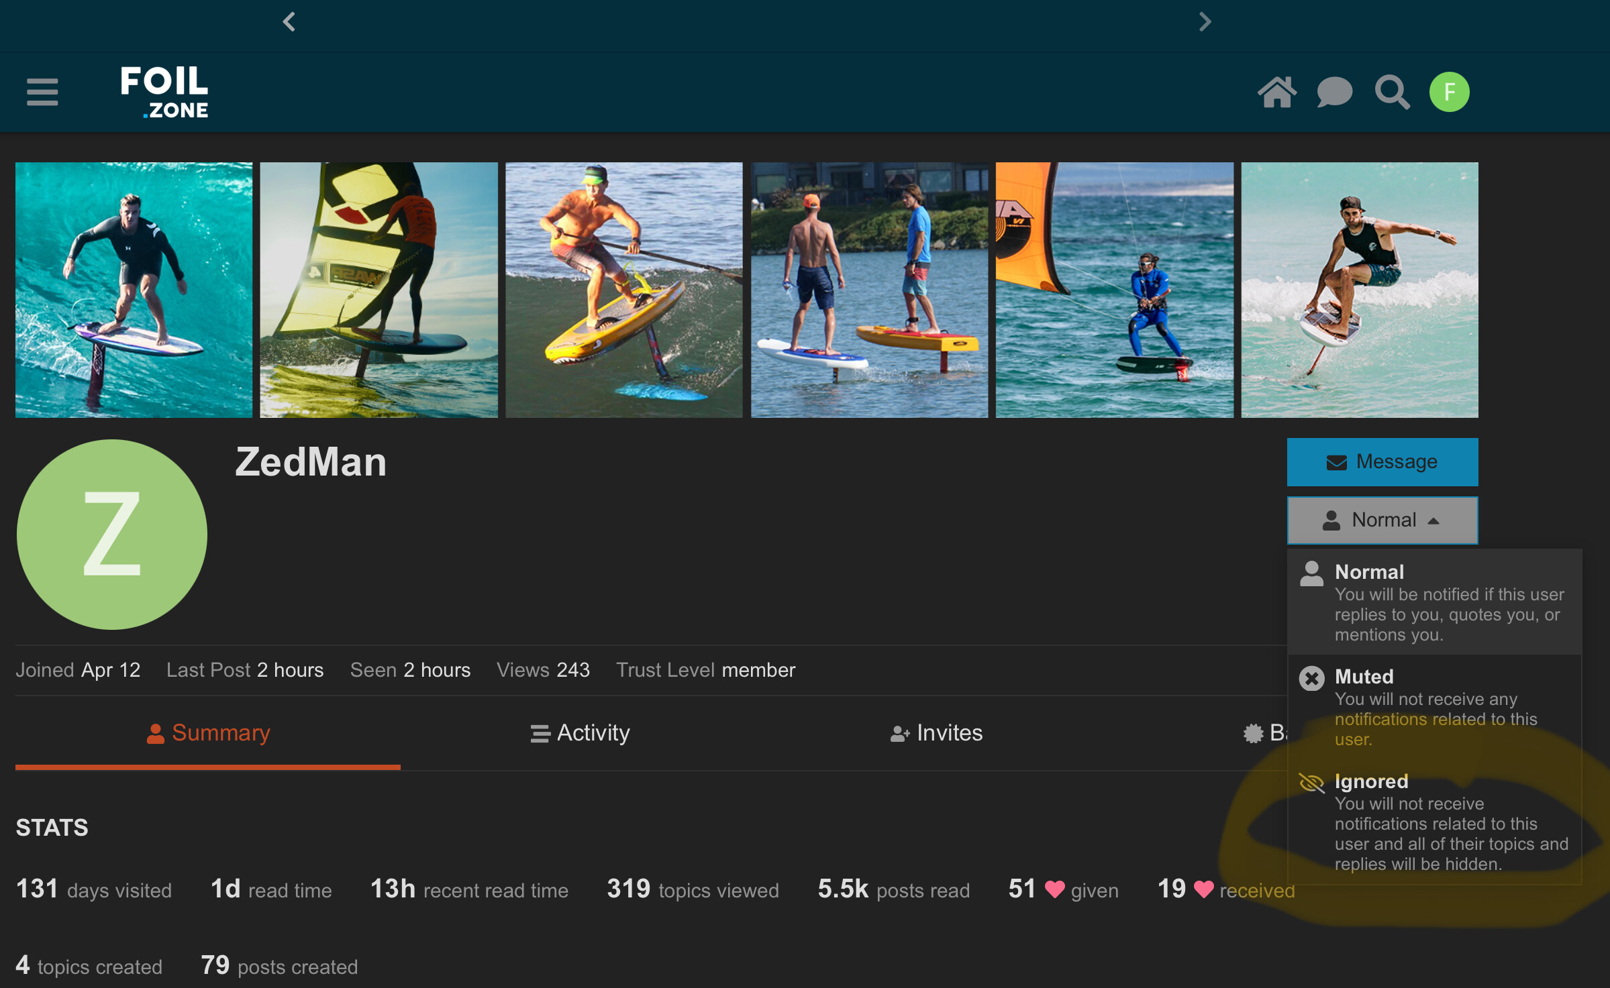
Task: Go to home via house icon
Action: pyautogui.click(x=1276, y=92)
